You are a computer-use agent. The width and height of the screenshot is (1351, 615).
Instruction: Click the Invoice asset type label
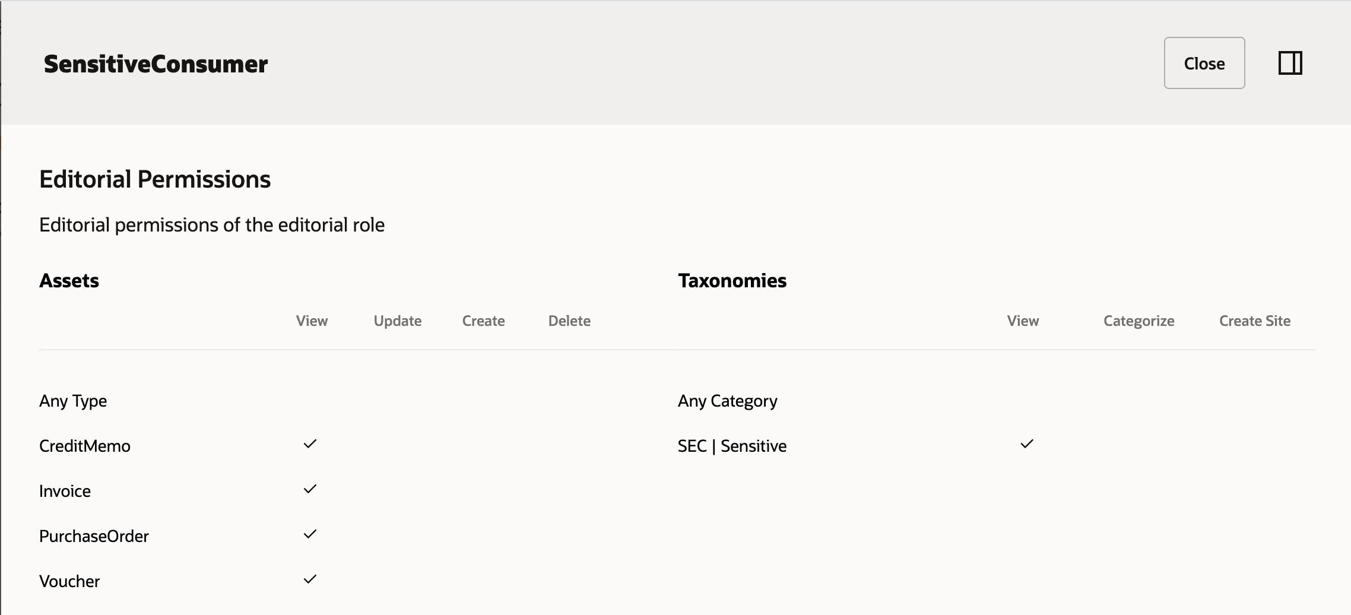tap(65, 492)
